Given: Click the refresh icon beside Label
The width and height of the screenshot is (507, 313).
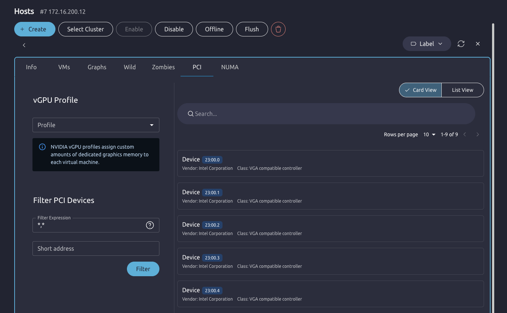Looking at the screenshot, I should pos(461,44).
